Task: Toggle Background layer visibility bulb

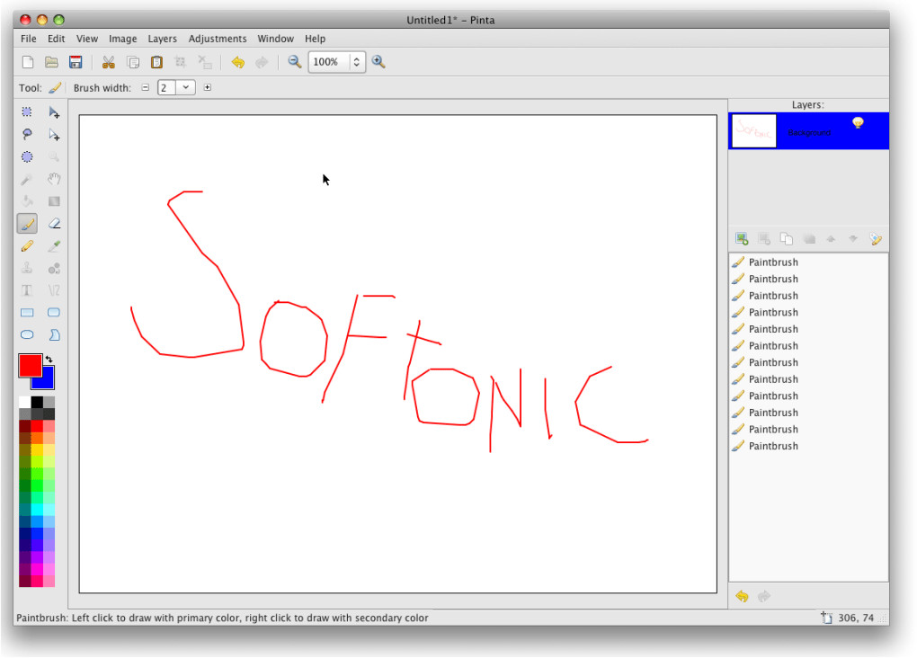Action: pos(858,123)
